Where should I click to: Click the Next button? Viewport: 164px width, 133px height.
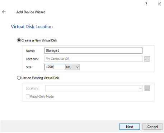click(130, 127)
